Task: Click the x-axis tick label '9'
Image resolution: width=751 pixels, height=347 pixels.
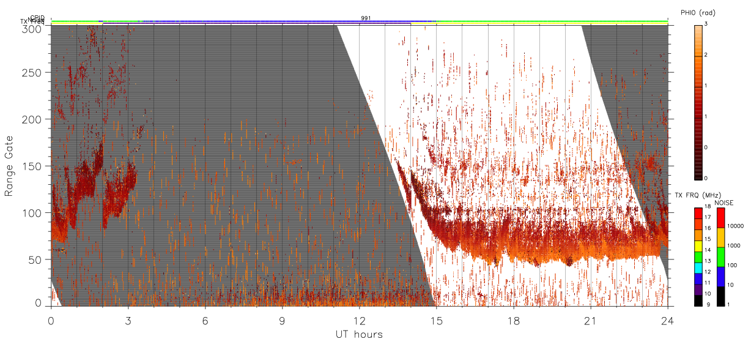Action: [282, 319]
